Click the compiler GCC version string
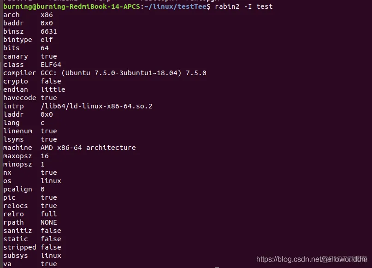The height and width of the screenshot is (268, 372). 124,73
